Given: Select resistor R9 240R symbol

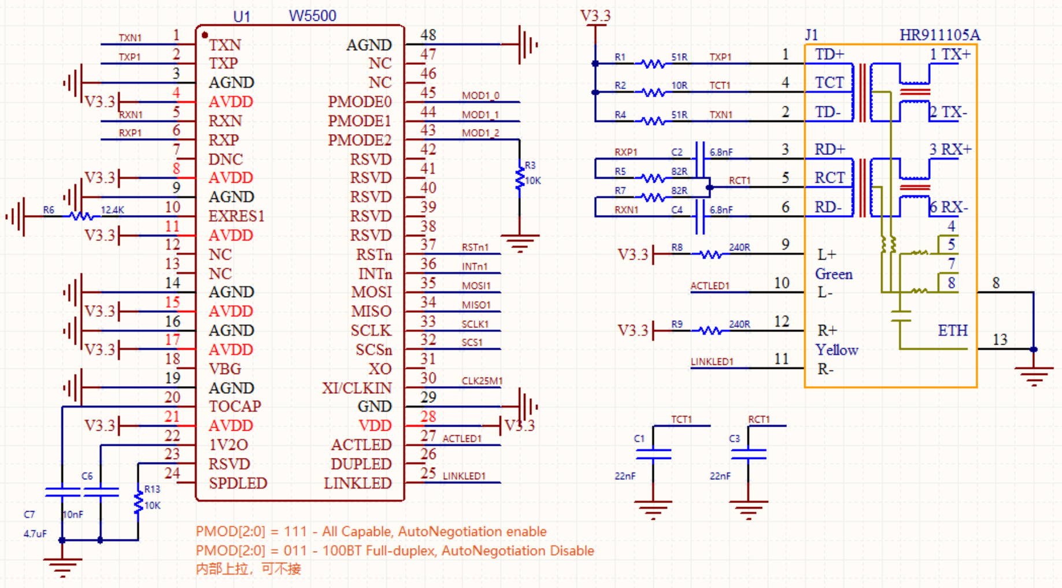Looking at the screenshot, I should pyautogui.click(x=711, y=331).
